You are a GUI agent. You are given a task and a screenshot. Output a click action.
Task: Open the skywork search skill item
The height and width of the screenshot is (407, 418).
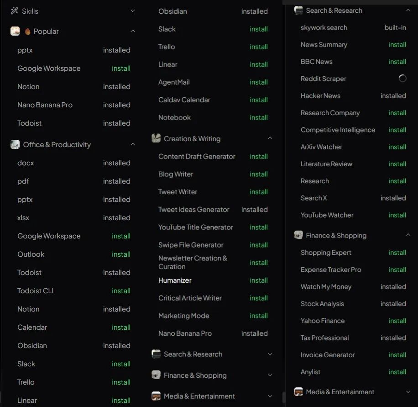pos(324,27)
